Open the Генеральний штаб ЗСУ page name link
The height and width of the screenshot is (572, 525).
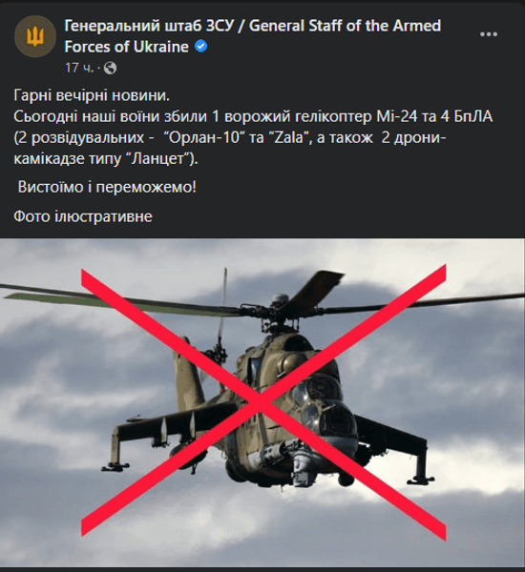[252, 36]
